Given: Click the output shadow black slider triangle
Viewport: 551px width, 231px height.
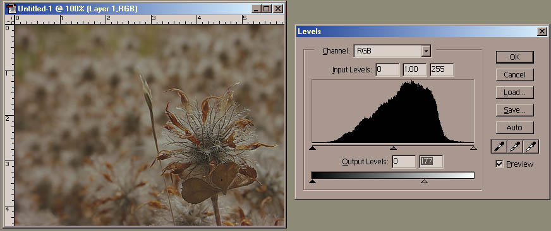Looking at the screenshot, I should pos(312,181).
